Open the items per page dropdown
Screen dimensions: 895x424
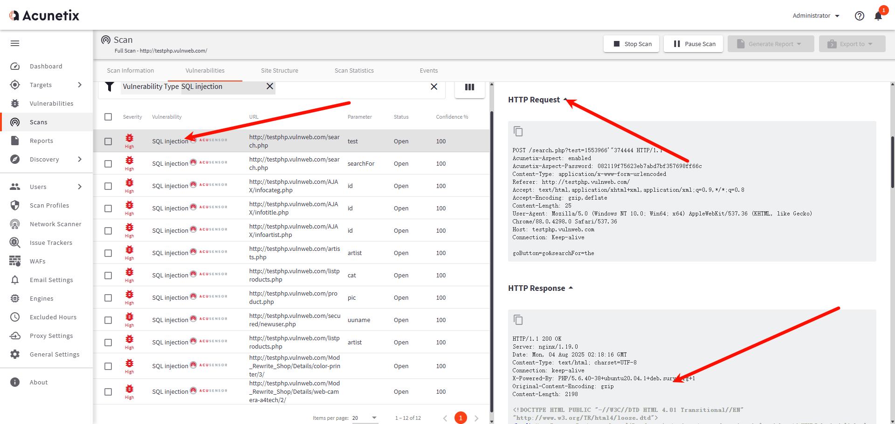(365, 418)
